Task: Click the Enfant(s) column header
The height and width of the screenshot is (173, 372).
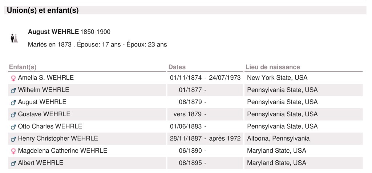Action: pyautogui.click(x=23, y=67)
